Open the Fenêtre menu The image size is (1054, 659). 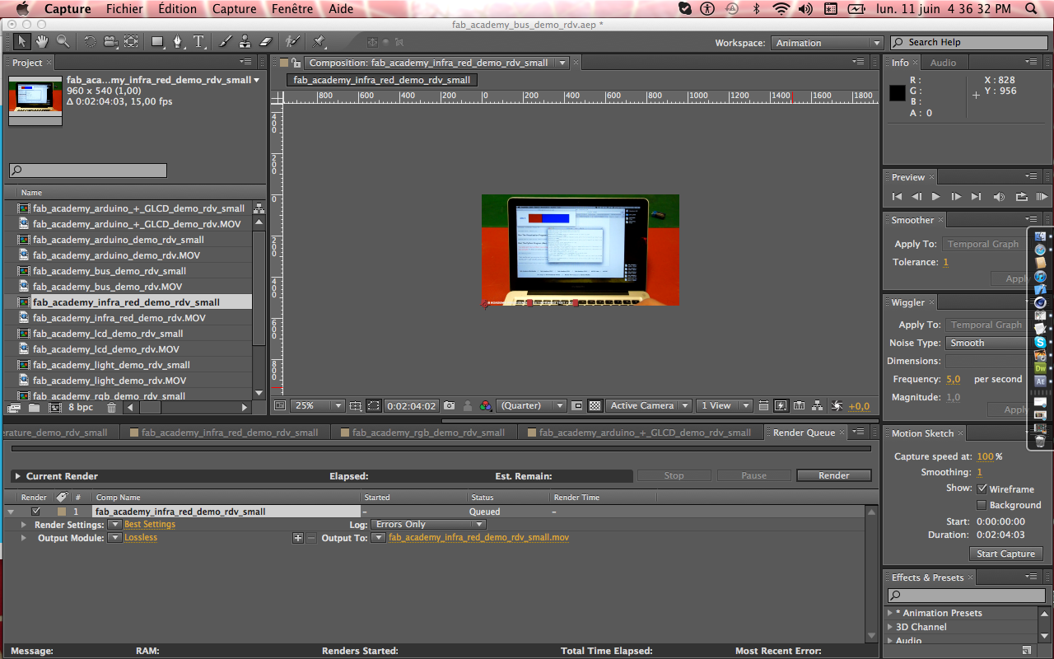pyautogui.click(x=292, y=9)
